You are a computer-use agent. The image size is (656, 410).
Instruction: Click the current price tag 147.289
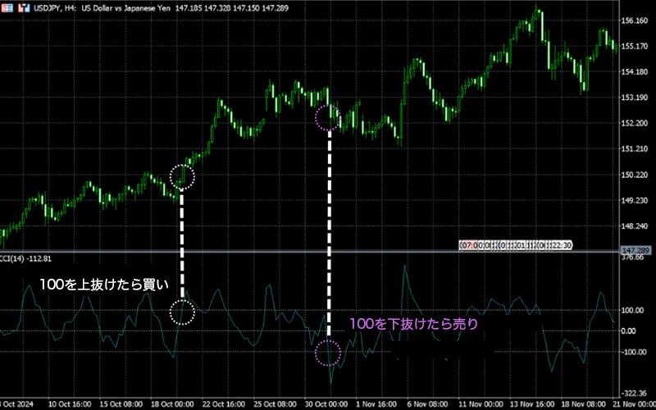pyautogui.click(x=635, y=251)
